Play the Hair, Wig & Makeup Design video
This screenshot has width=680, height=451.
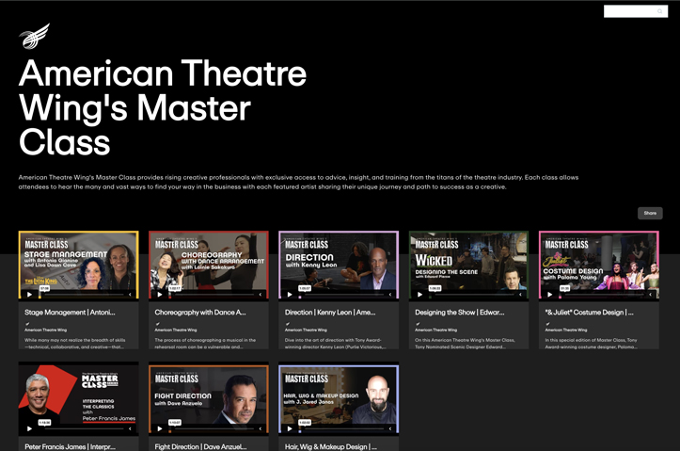[x=290, y=428]
